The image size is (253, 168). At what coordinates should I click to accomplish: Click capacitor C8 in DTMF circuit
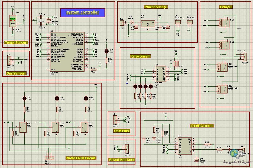pos(144,139)
